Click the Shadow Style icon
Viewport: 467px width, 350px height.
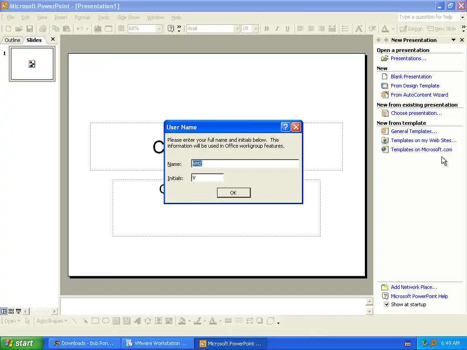259,321
